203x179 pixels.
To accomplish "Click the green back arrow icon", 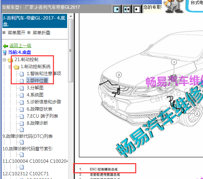I will 5,46.
